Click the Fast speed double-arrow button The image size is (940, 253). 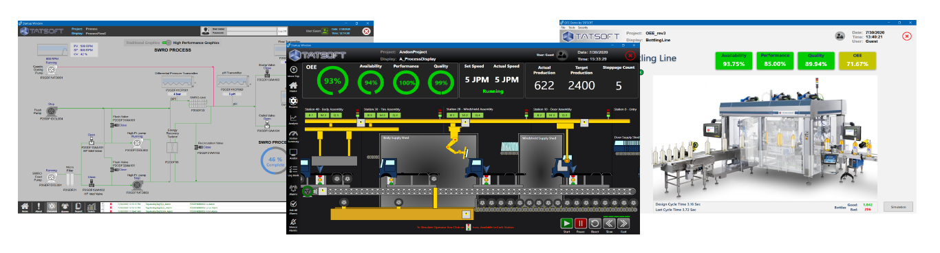click(x=623, y=223)
